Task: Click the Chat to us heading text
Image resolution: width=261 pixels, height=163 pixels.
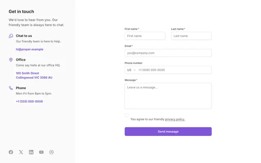Action: (x=24, y=36)
